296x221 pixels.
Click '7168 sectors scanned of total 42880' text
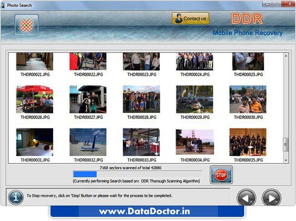(130, 168)
